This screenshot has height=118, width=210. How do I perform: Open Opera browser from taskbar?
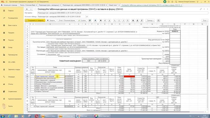pos(36,116)
